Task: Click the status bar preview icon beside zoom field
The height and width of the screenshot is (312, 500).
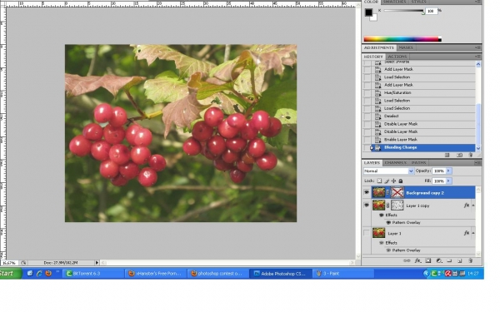Action: click(x=23, y=263)
